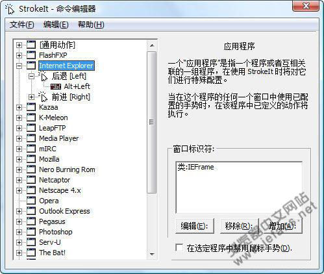Select the 前进 [Right] gesture label
The width and height of the screenshot is (324, 274).
click(71, 97)
